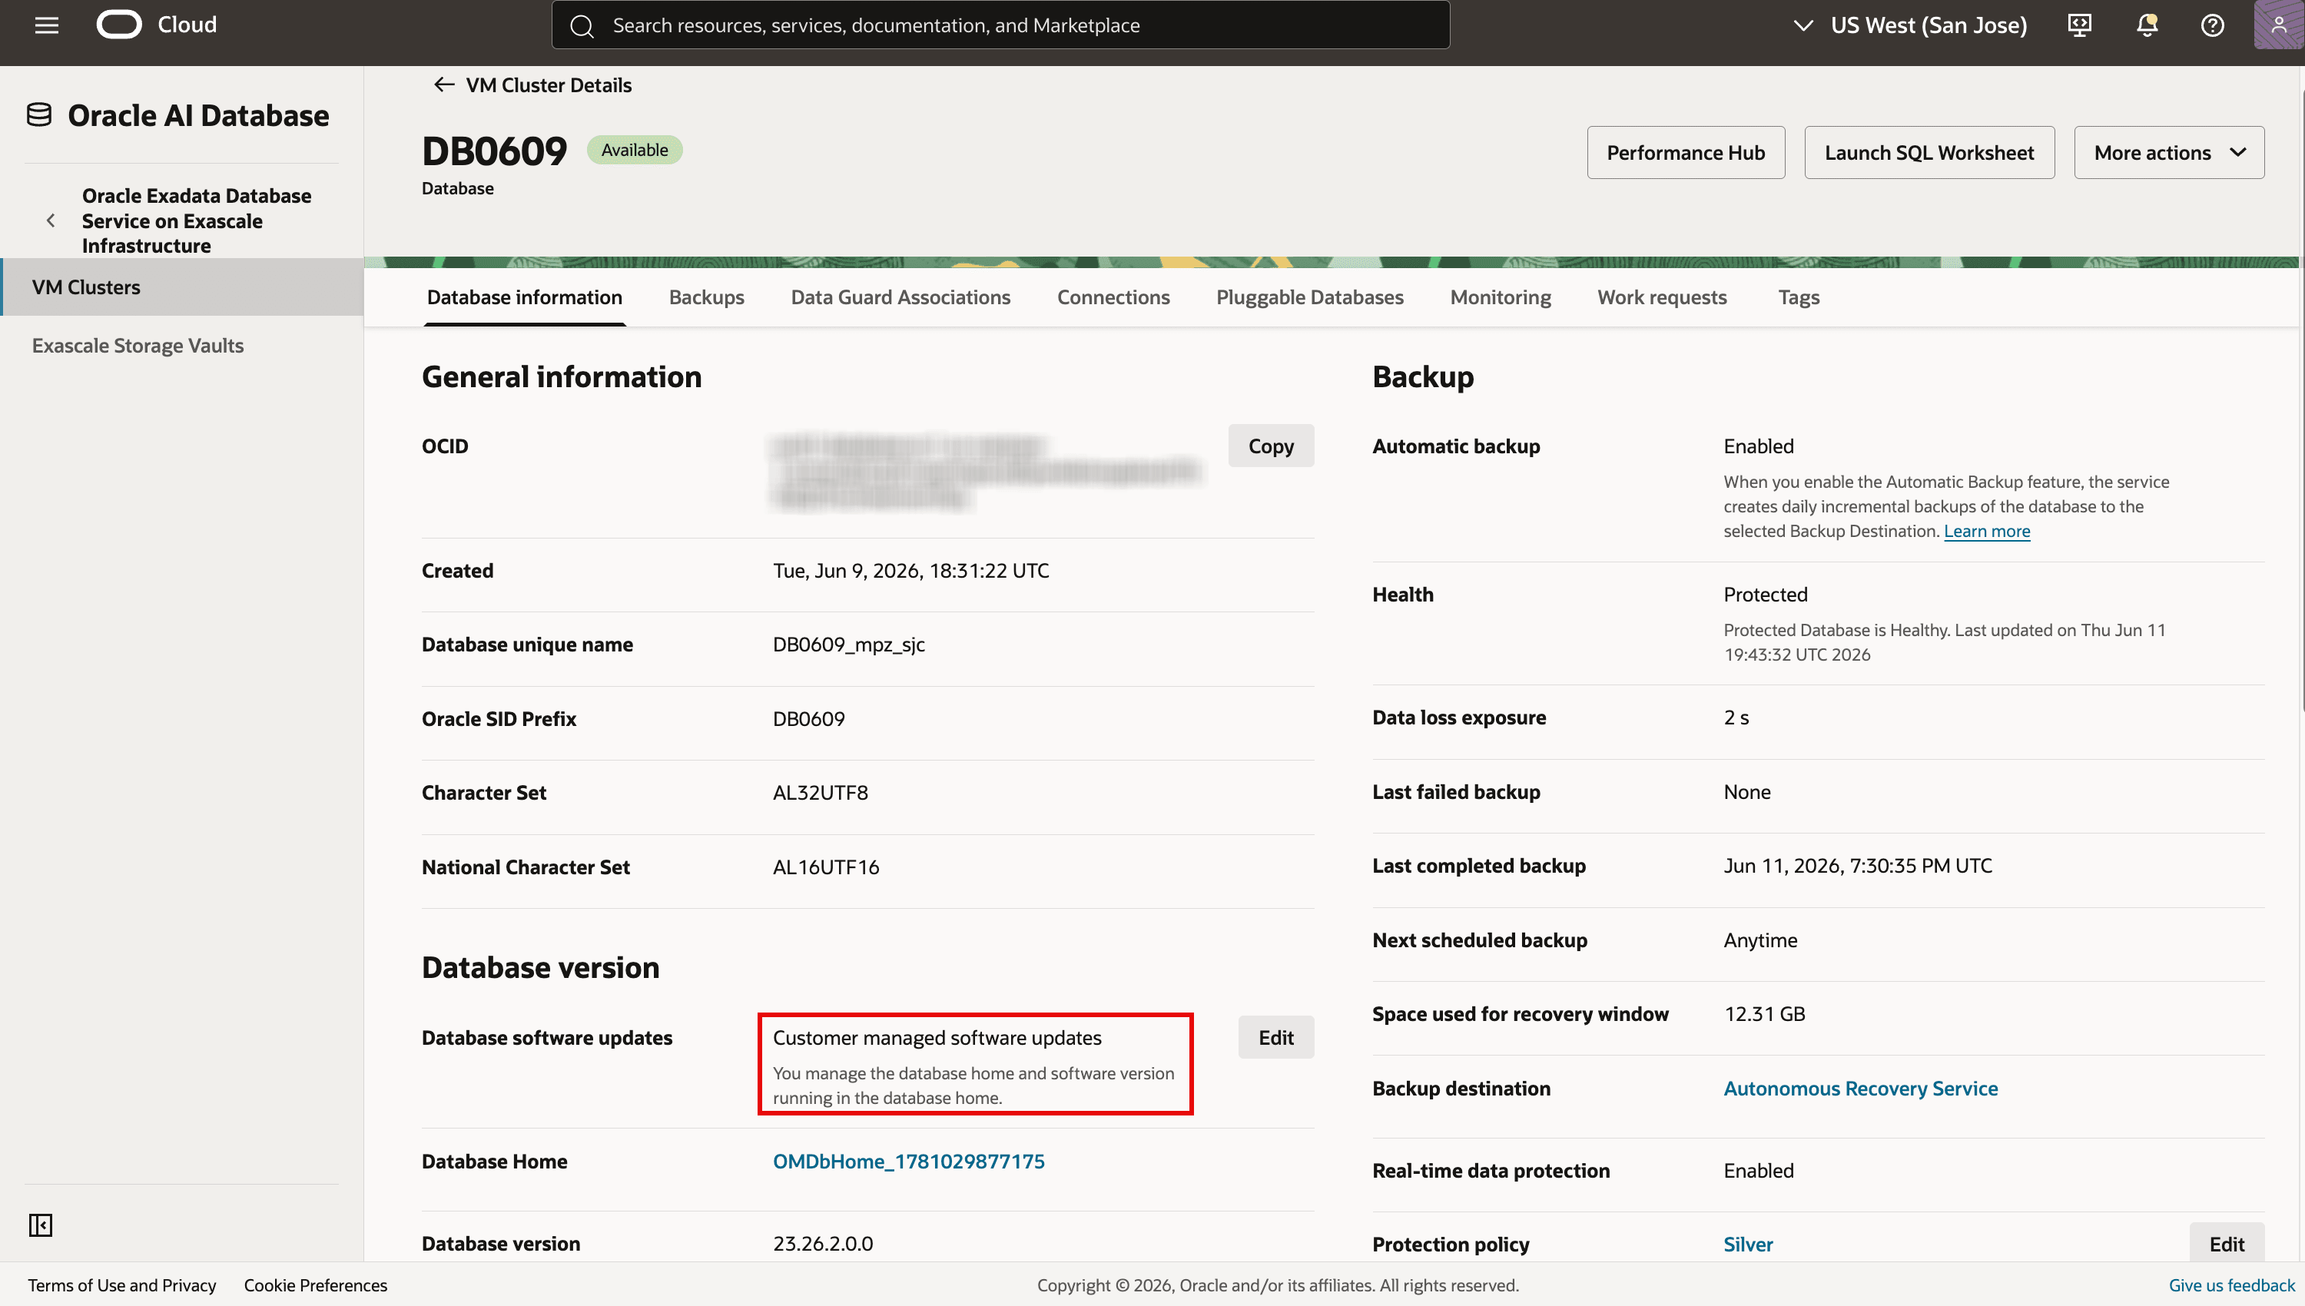Open the help question mark icon
This screenshot has height=1306, width=2305.
point(2213,25)
